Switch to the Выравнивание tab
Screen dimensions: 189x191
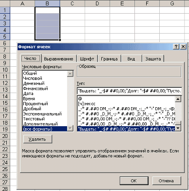58,59
